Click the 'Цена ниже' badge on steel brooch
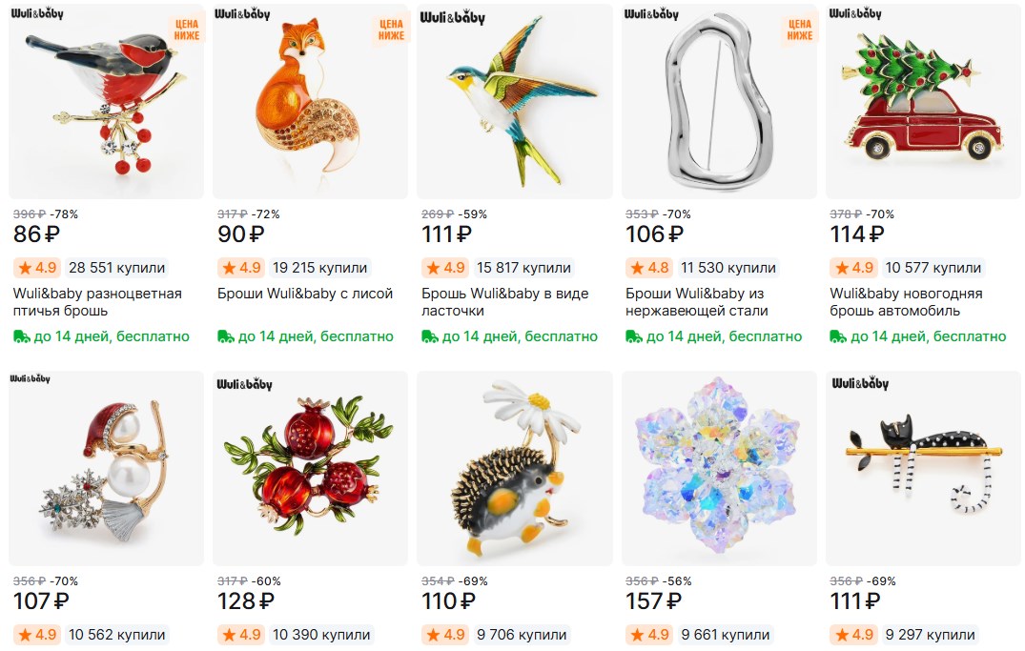Screen dimensions: 1025x651 [x=799, y=30]
